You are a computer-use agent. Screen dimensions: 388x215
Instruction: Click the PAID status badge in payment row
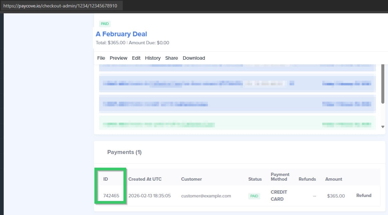(254, 196)
